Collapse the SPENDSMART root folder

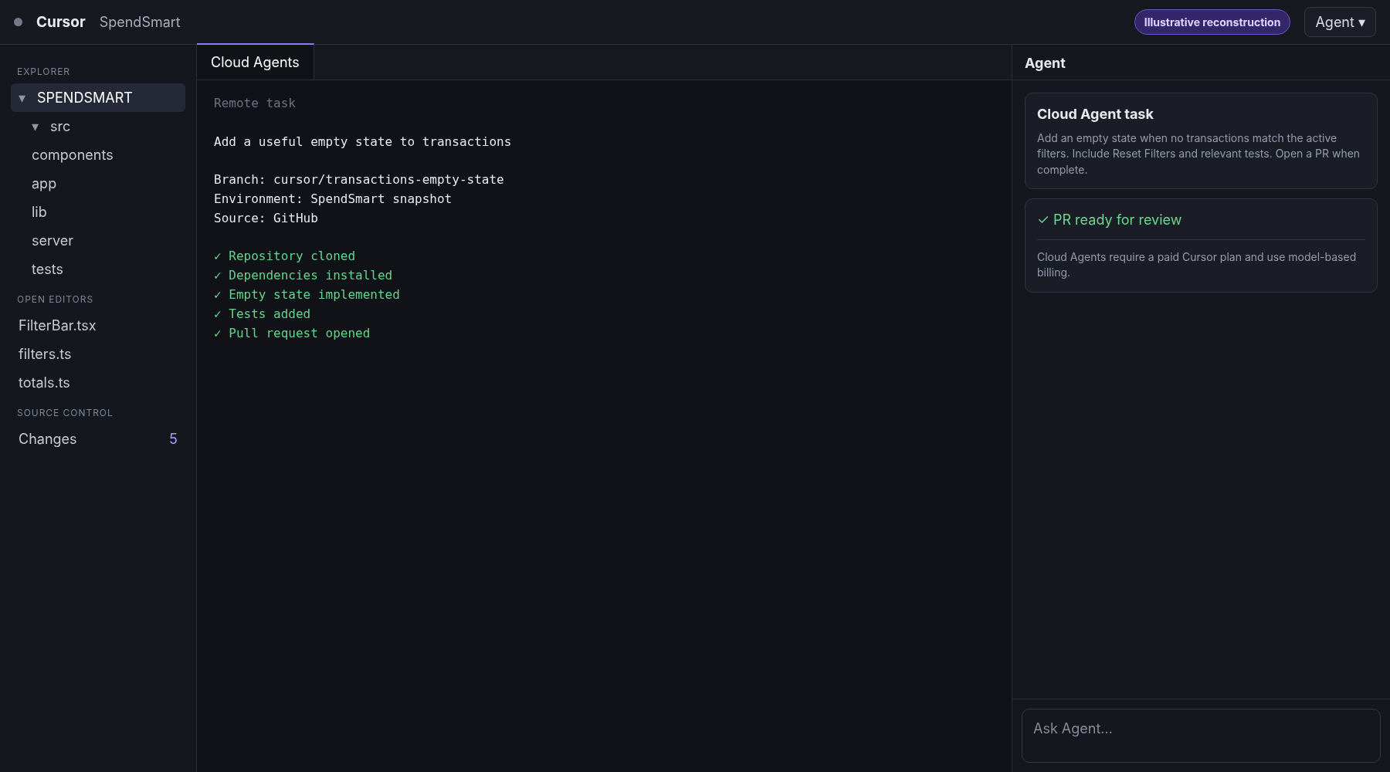[98, 98]
